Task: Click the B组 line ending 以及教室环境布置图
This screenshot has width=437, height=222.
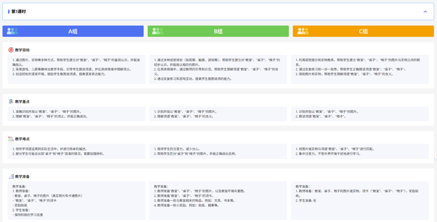Action: [199, 191]
